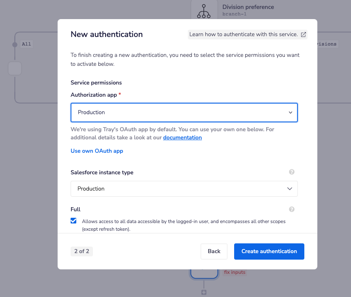The height and width of the screenshot is (297, 351).
Task: Show help icon for Full scope
Action: coord(291,209)
